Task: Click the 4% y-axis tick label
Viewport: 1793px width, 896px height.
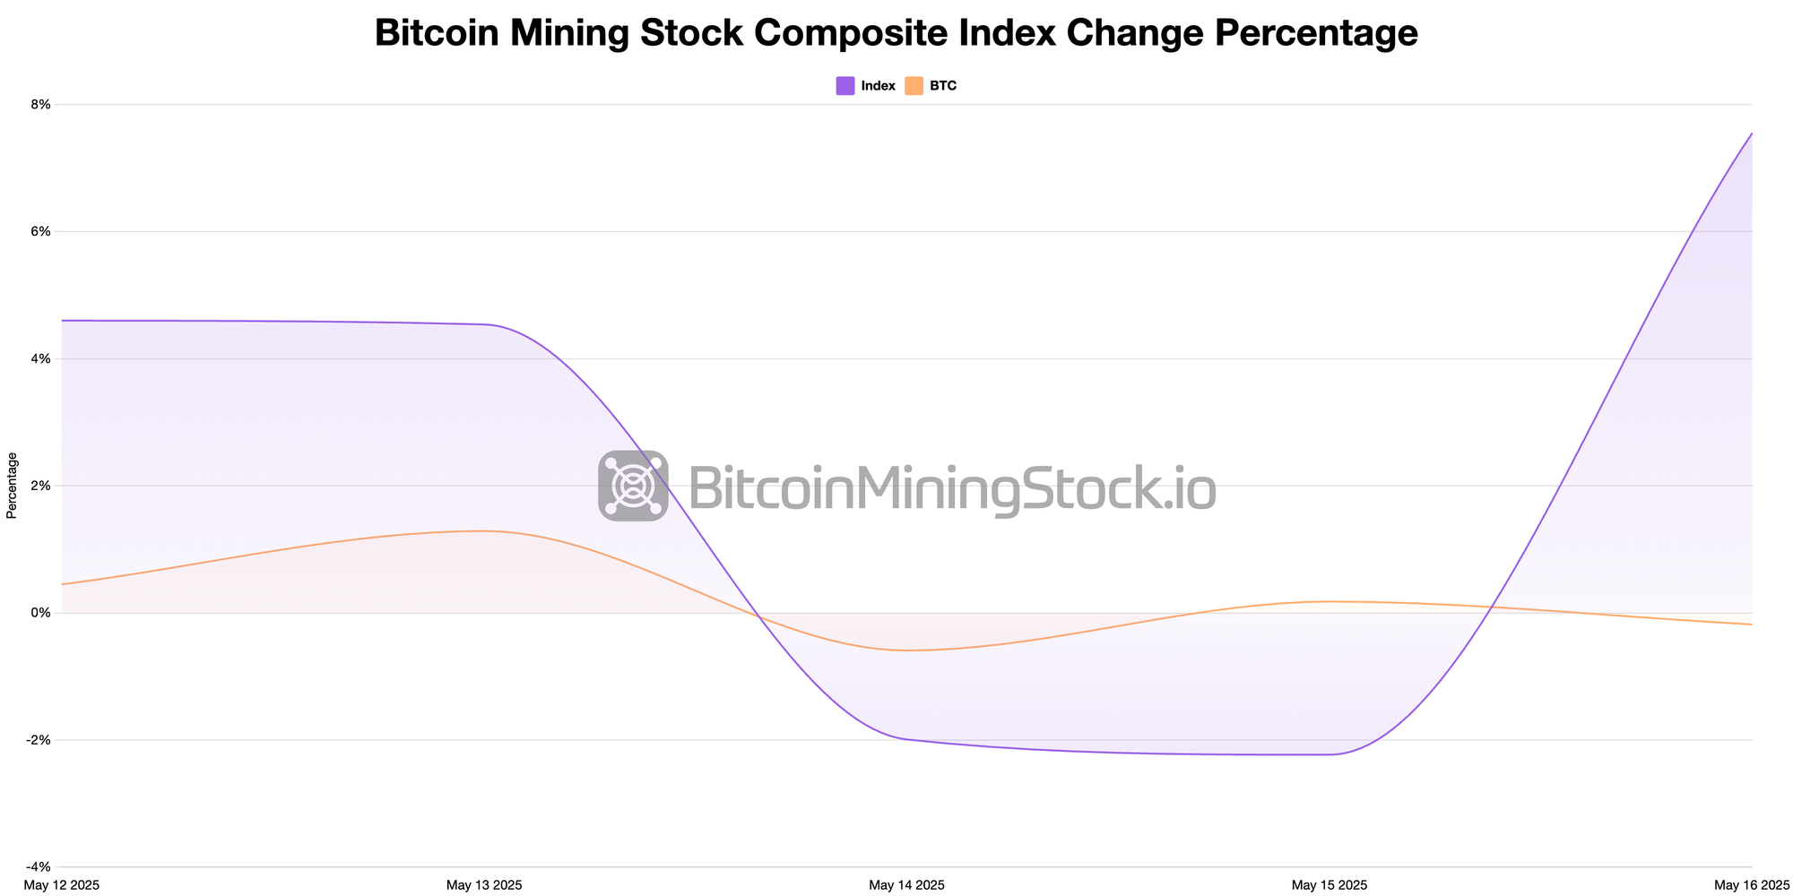Action: pos(41,359)
